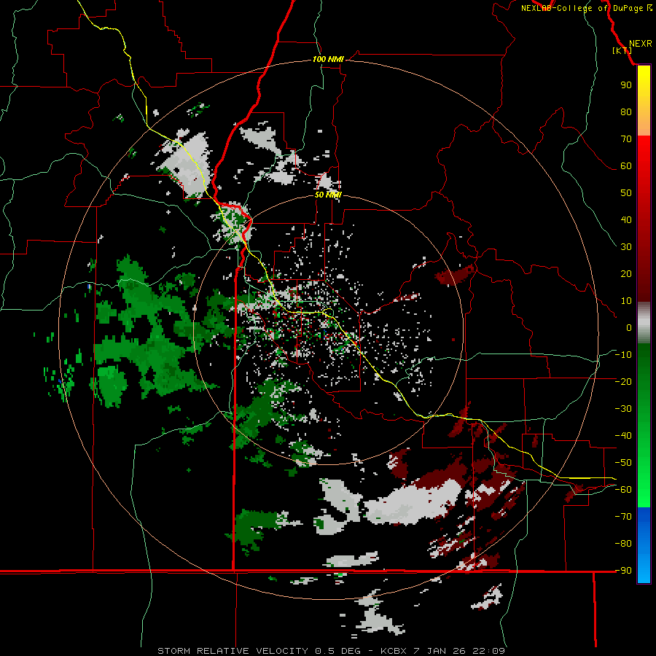656x656 pixels.
Task: Click the 60 value on the velocity scale
Action: pyautogui.click(x=626, y=165)
